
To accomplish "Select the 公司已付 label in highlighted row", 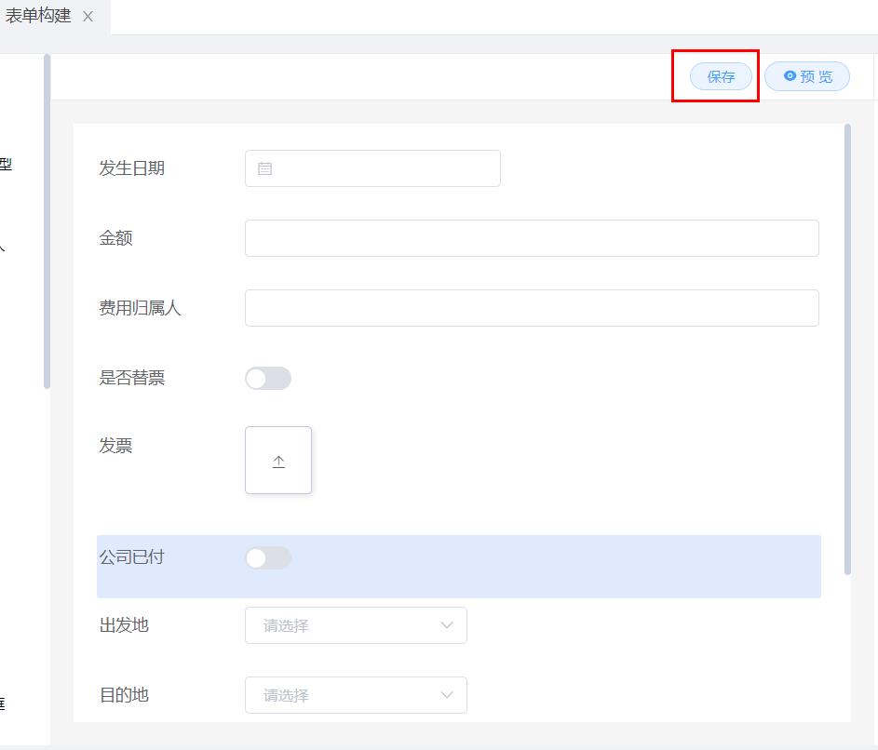I will 131,557.
